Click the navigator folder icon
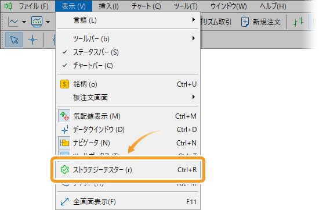The width and height of the screenshot is (319, 210). coord(64,143)
